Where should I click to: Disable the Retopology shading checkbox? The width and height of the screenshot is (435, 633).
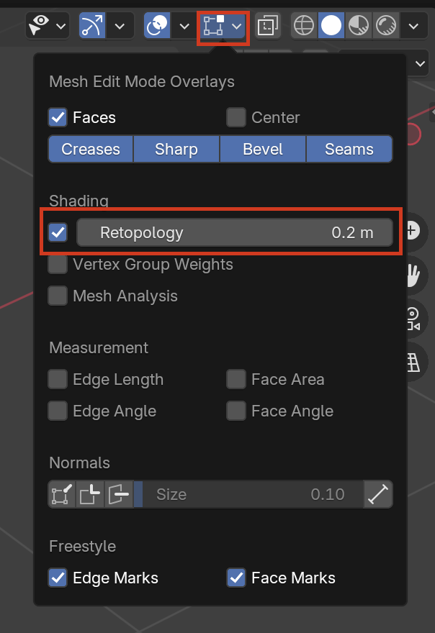pyautogui.click(x=58, y=232)
